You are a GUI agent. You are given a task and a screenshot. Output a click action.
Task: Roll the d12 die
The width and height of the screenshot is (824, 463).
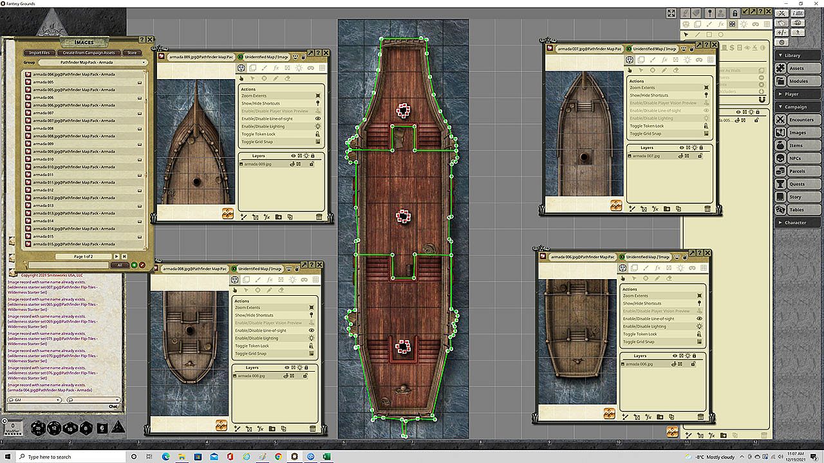pyautogui.click(x=53, y=428)
